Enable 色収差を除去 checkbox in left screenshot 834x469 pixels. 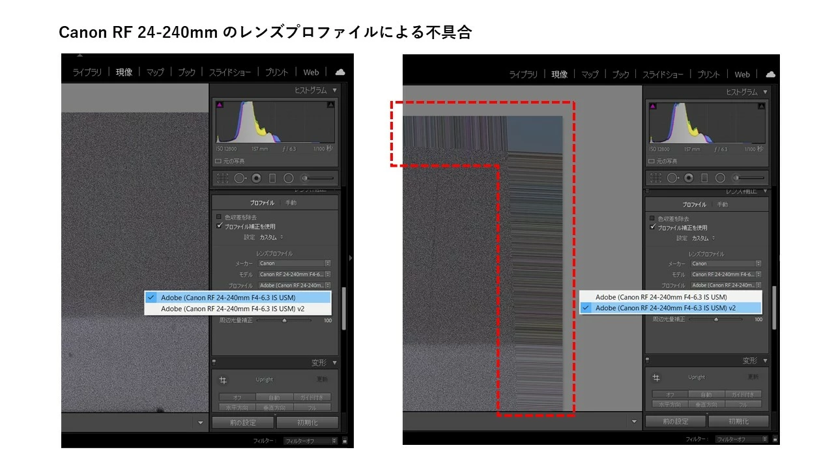coord(219,217)
